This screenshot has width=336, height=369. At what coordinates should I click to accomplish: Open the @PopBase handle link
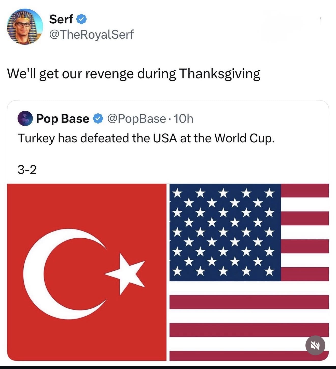[137, 119]
